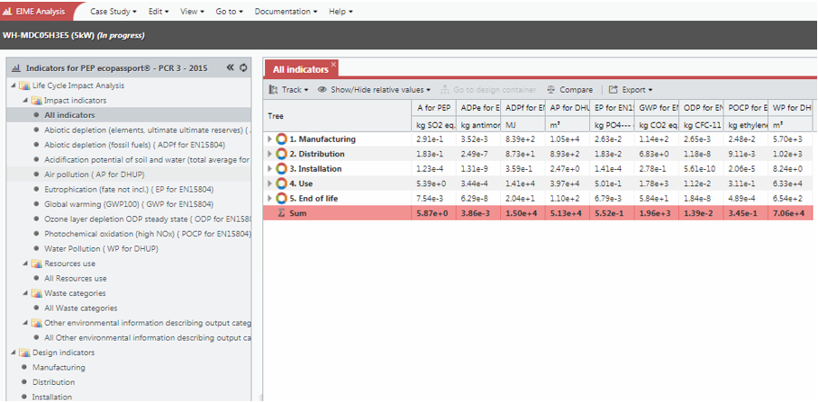Select Abiotic depletion (elements, ultimate reserves) indicator
This screenshot has width=818, height=402.
click(x=148, y=130)
